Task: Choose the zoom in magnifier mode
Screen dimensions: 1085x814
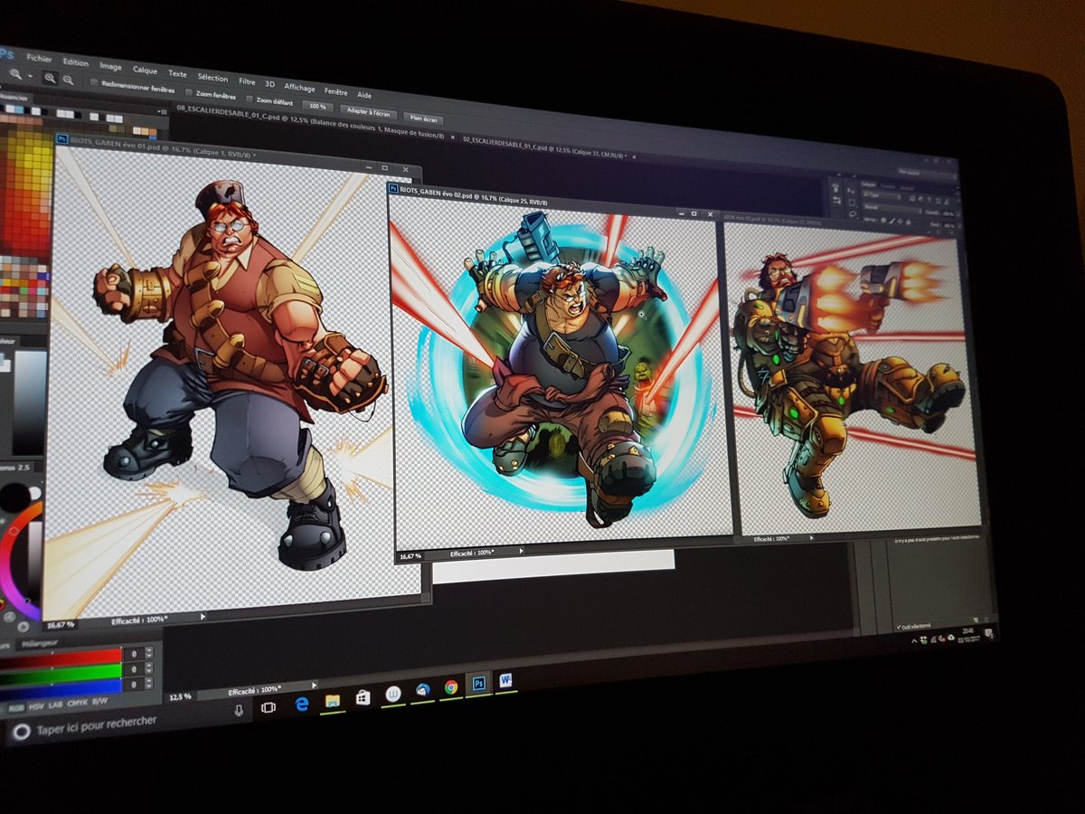Action: pyautogui.click(x=50, y=78)
